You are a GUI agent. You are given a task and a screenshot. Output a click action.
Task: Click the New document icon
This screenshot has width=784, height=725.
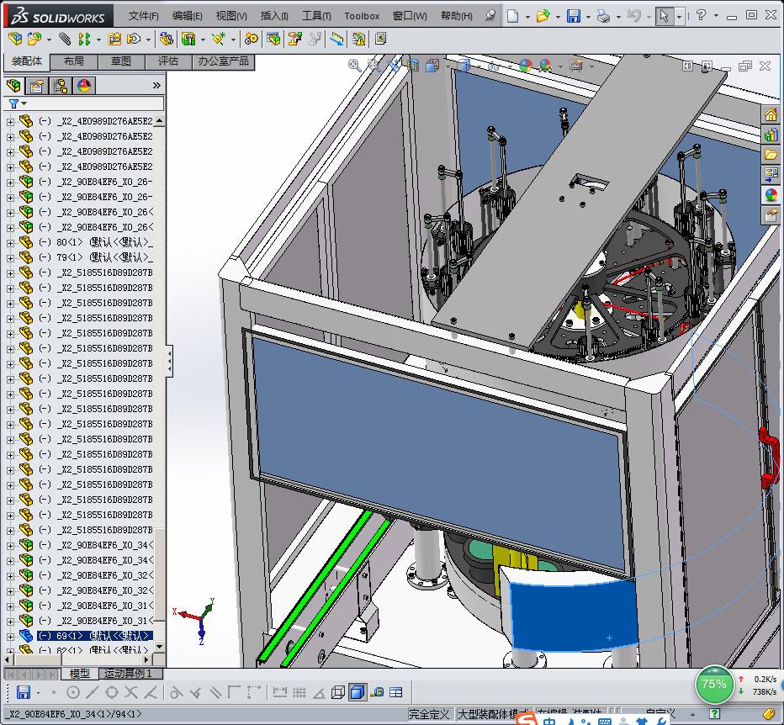coord(512,16)
